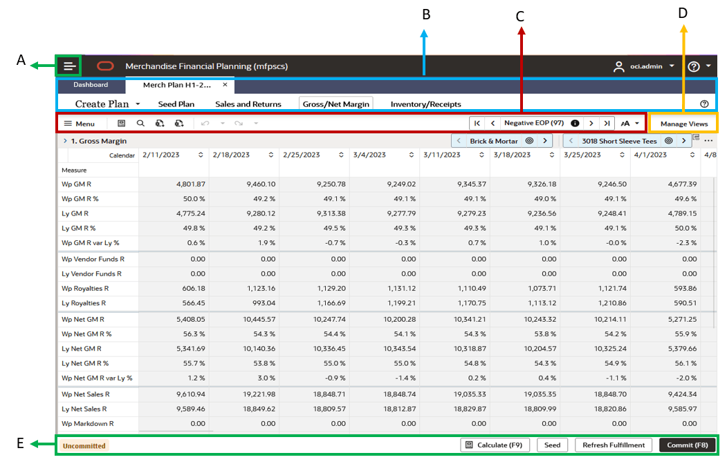Click the help icon on the step bar

704,104
